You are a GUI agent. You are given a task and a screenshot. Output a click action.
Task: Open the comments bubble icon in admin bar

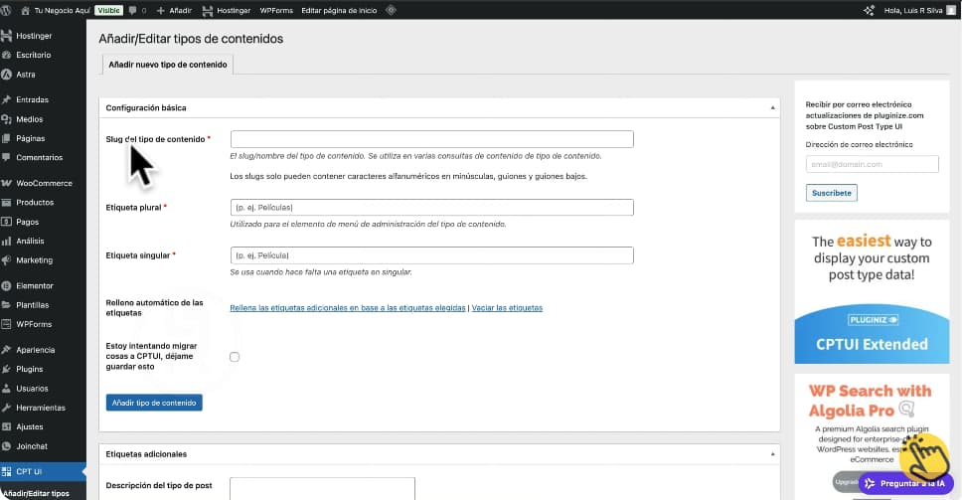(133, 10)
